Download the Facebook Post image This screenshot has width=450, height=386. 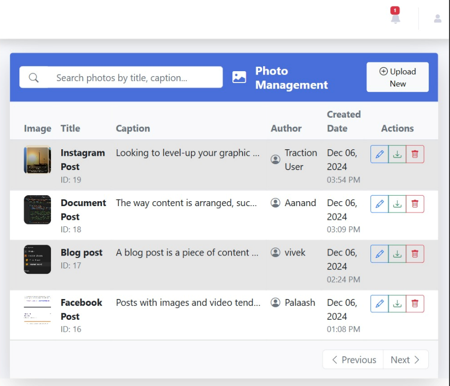(397, 303)
